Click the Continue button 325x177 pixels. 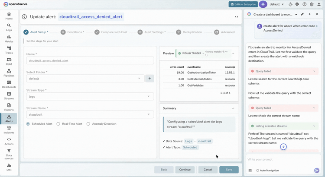tap(185, 170)
